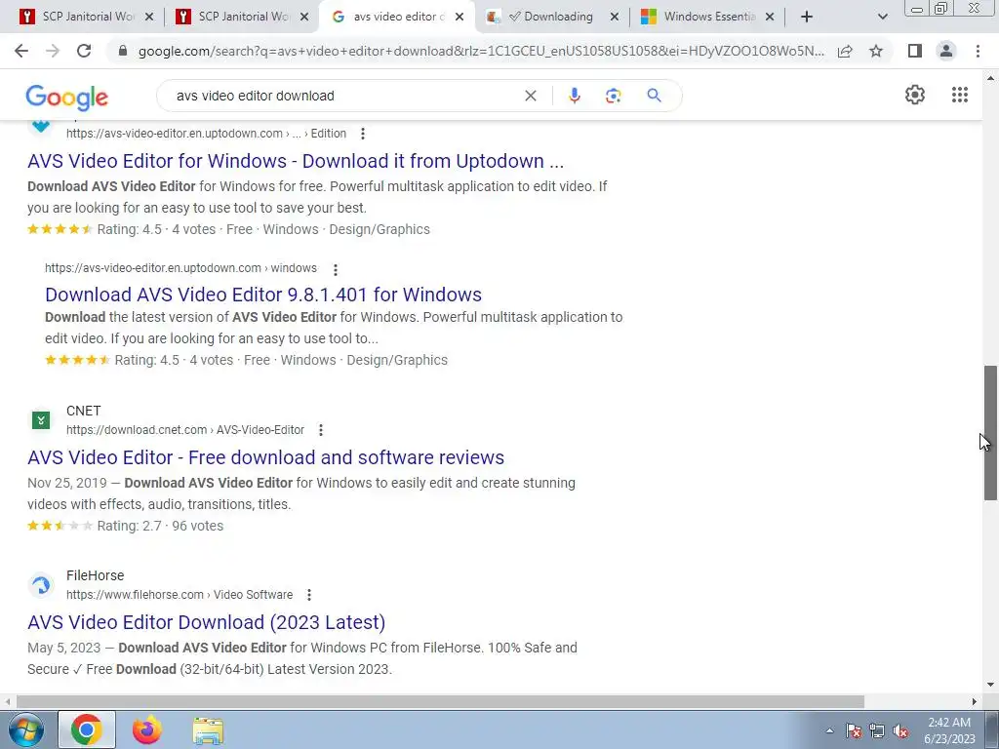Open more options for Uptodown Edition result
Image resolution: width=999 pixels, height=749 pixels.
click(363, 134)
